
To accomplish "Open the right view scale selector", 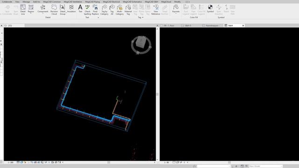I will pos(166,162).
